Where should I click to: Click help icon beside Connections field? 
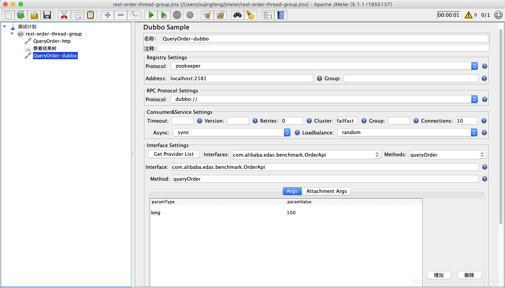point(484,121)
